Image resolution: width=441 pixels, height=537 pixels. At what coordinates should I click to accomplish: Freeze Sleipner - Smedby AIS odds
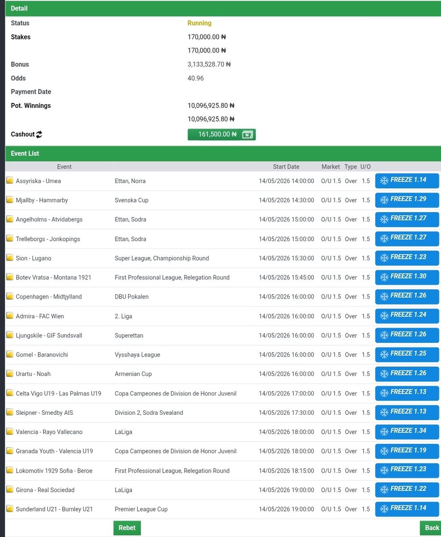[407, 413]
